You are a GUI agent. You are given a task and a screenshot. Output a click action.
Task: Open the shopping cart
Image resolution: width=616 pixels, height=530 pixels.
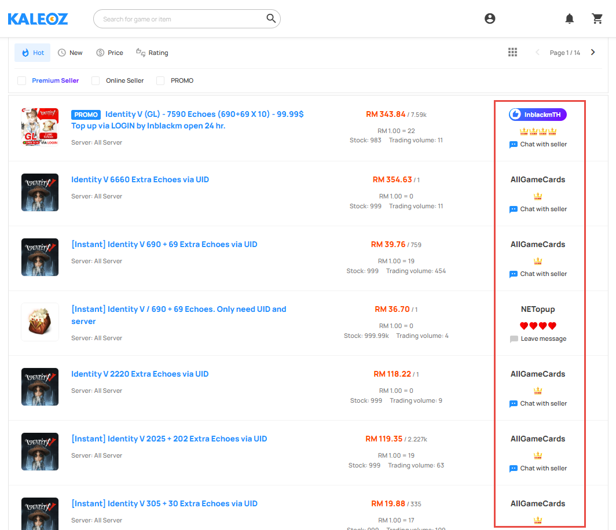click(x=597, y=19)
